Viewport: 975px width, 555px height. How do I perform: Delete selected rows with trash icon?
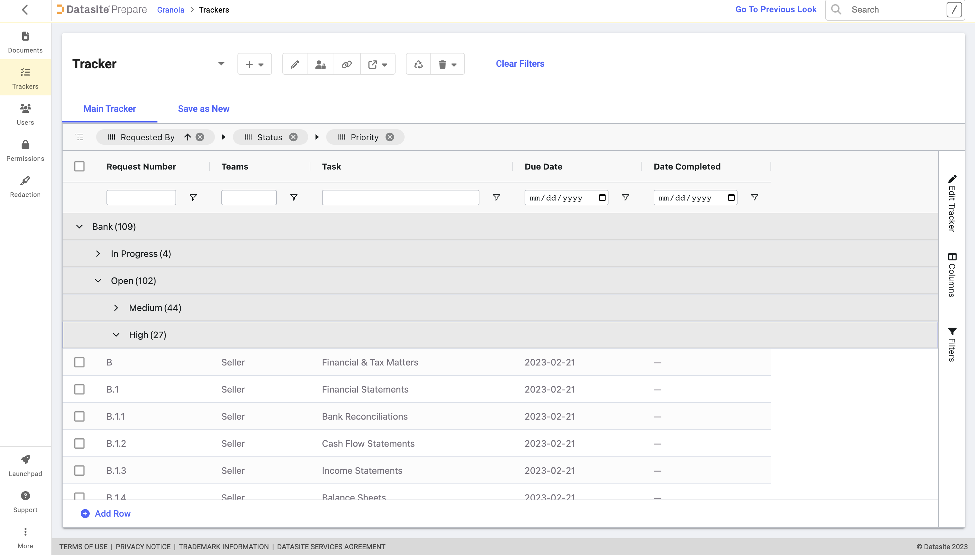(x=443, y=64)
